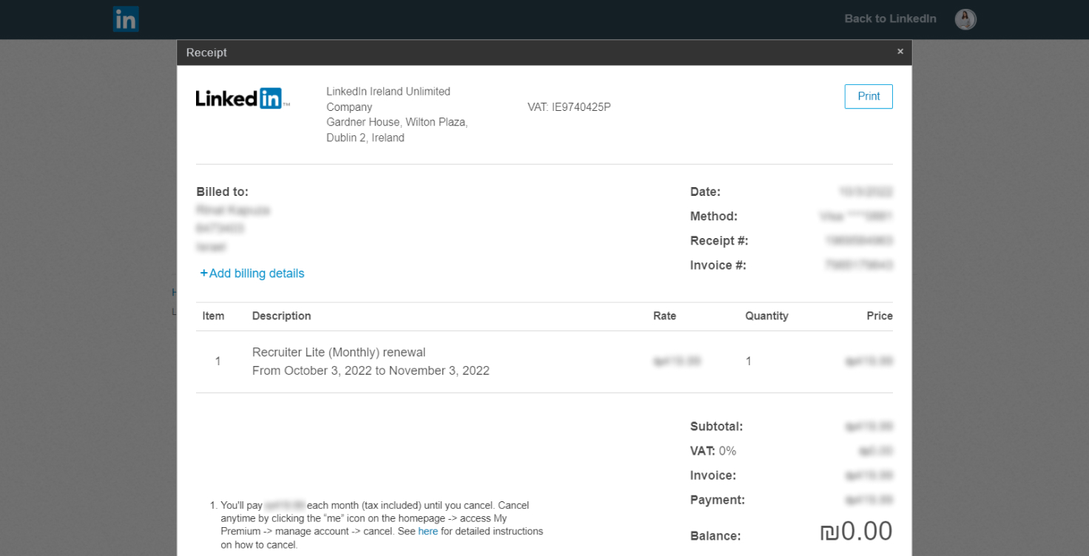Click the Quantity column header
Image resolution: width=1089 pixels, height=556 pixels.
(x=766, y=316)
